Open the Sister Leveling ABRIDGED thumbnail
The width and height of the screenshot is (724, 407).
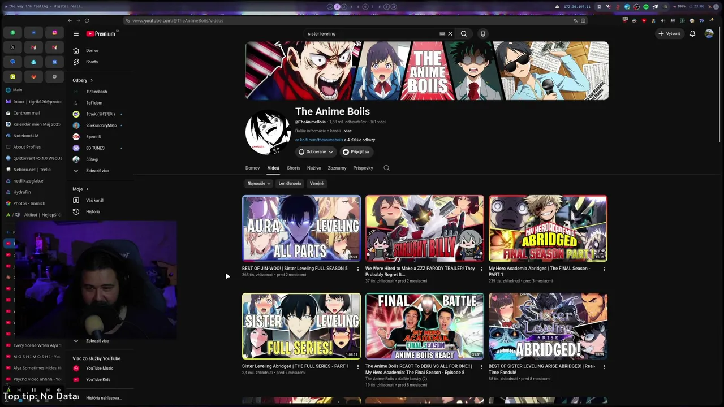pyautogui.click(x=548, y=326)
